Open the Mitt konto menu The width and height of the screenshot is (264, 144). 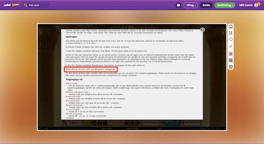pyautogui.click(x=246, y=5)
